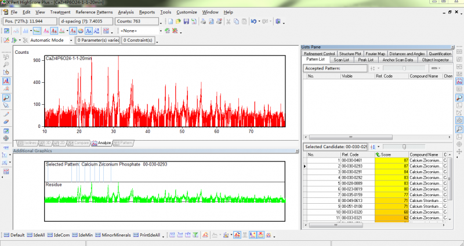Select candidate row with Ref. Code 00-030-0461
The image size is (464, 246).
tap(351, 161)
